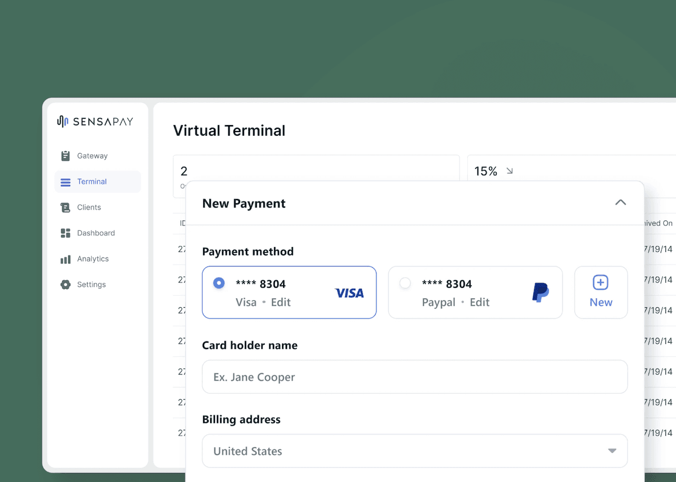Click the Card holder name field
676x482 pixels.
pos(415,377)
